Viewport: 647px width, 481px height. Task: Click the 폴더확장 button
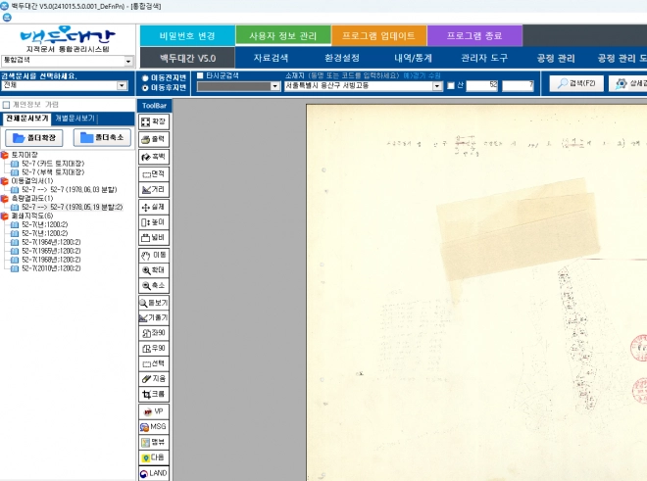click(34, 137)
